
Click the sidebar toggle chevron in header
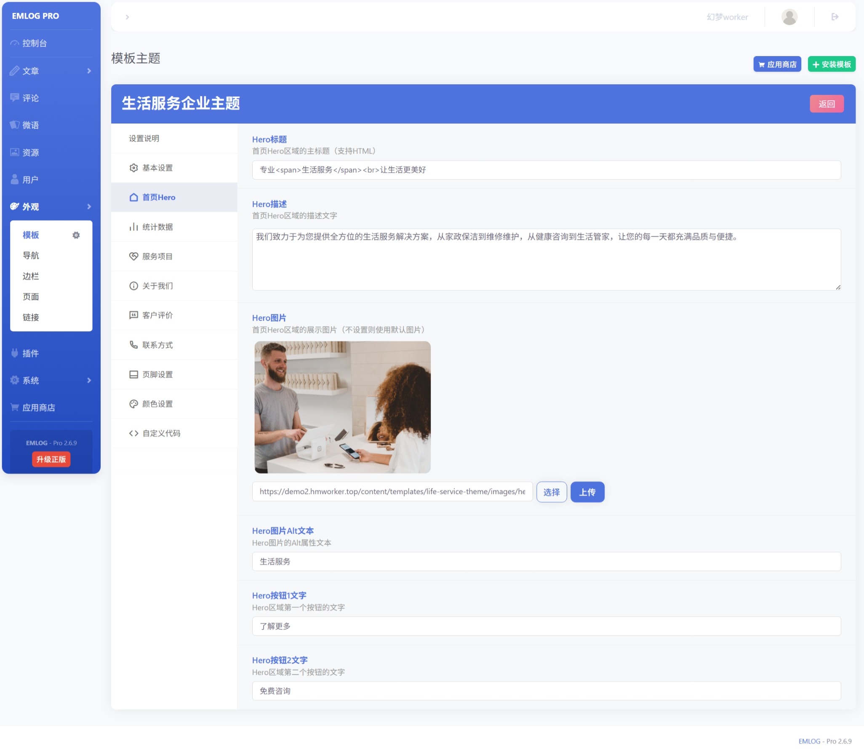click(x=127, y=17)
